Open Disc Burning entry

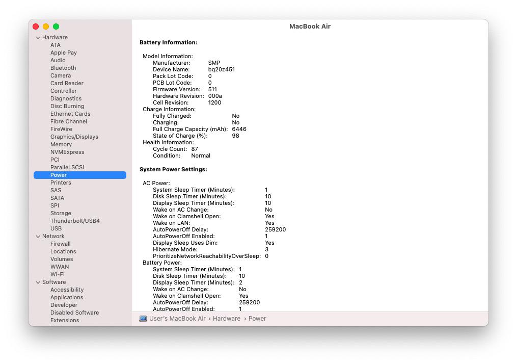point(67,106)
